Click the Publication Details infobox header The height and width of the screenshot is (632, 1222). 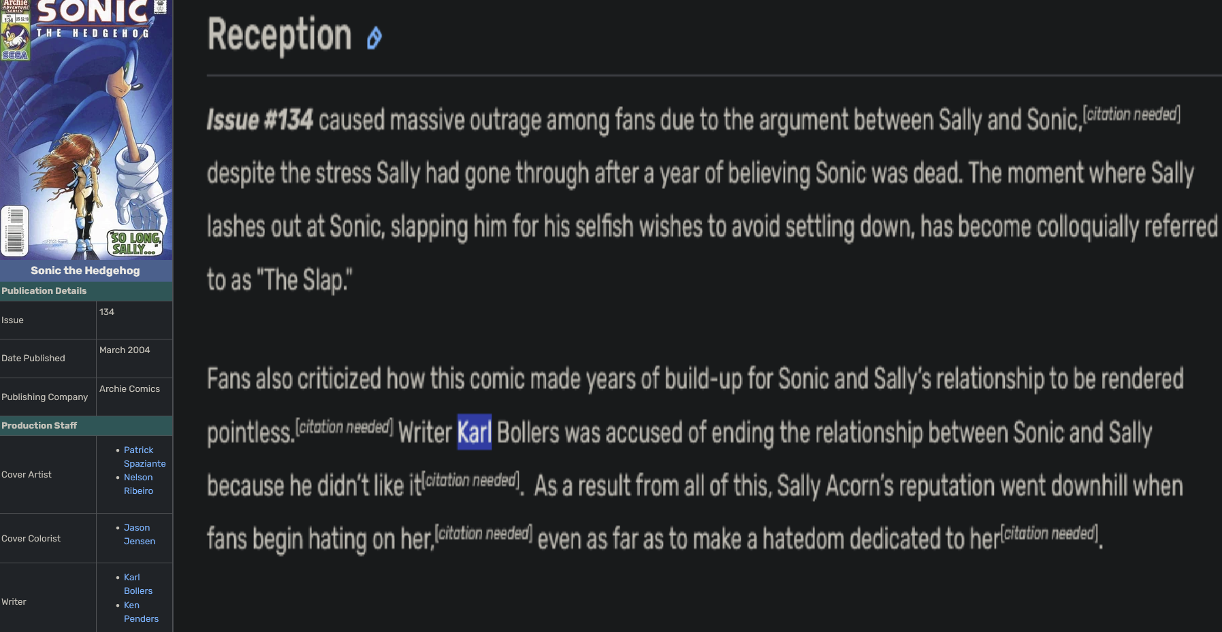tap(44, 290)
